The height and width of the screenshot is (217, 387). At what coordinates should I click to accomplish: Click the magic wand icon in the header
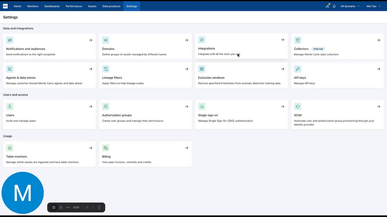(x=327, y=6)
